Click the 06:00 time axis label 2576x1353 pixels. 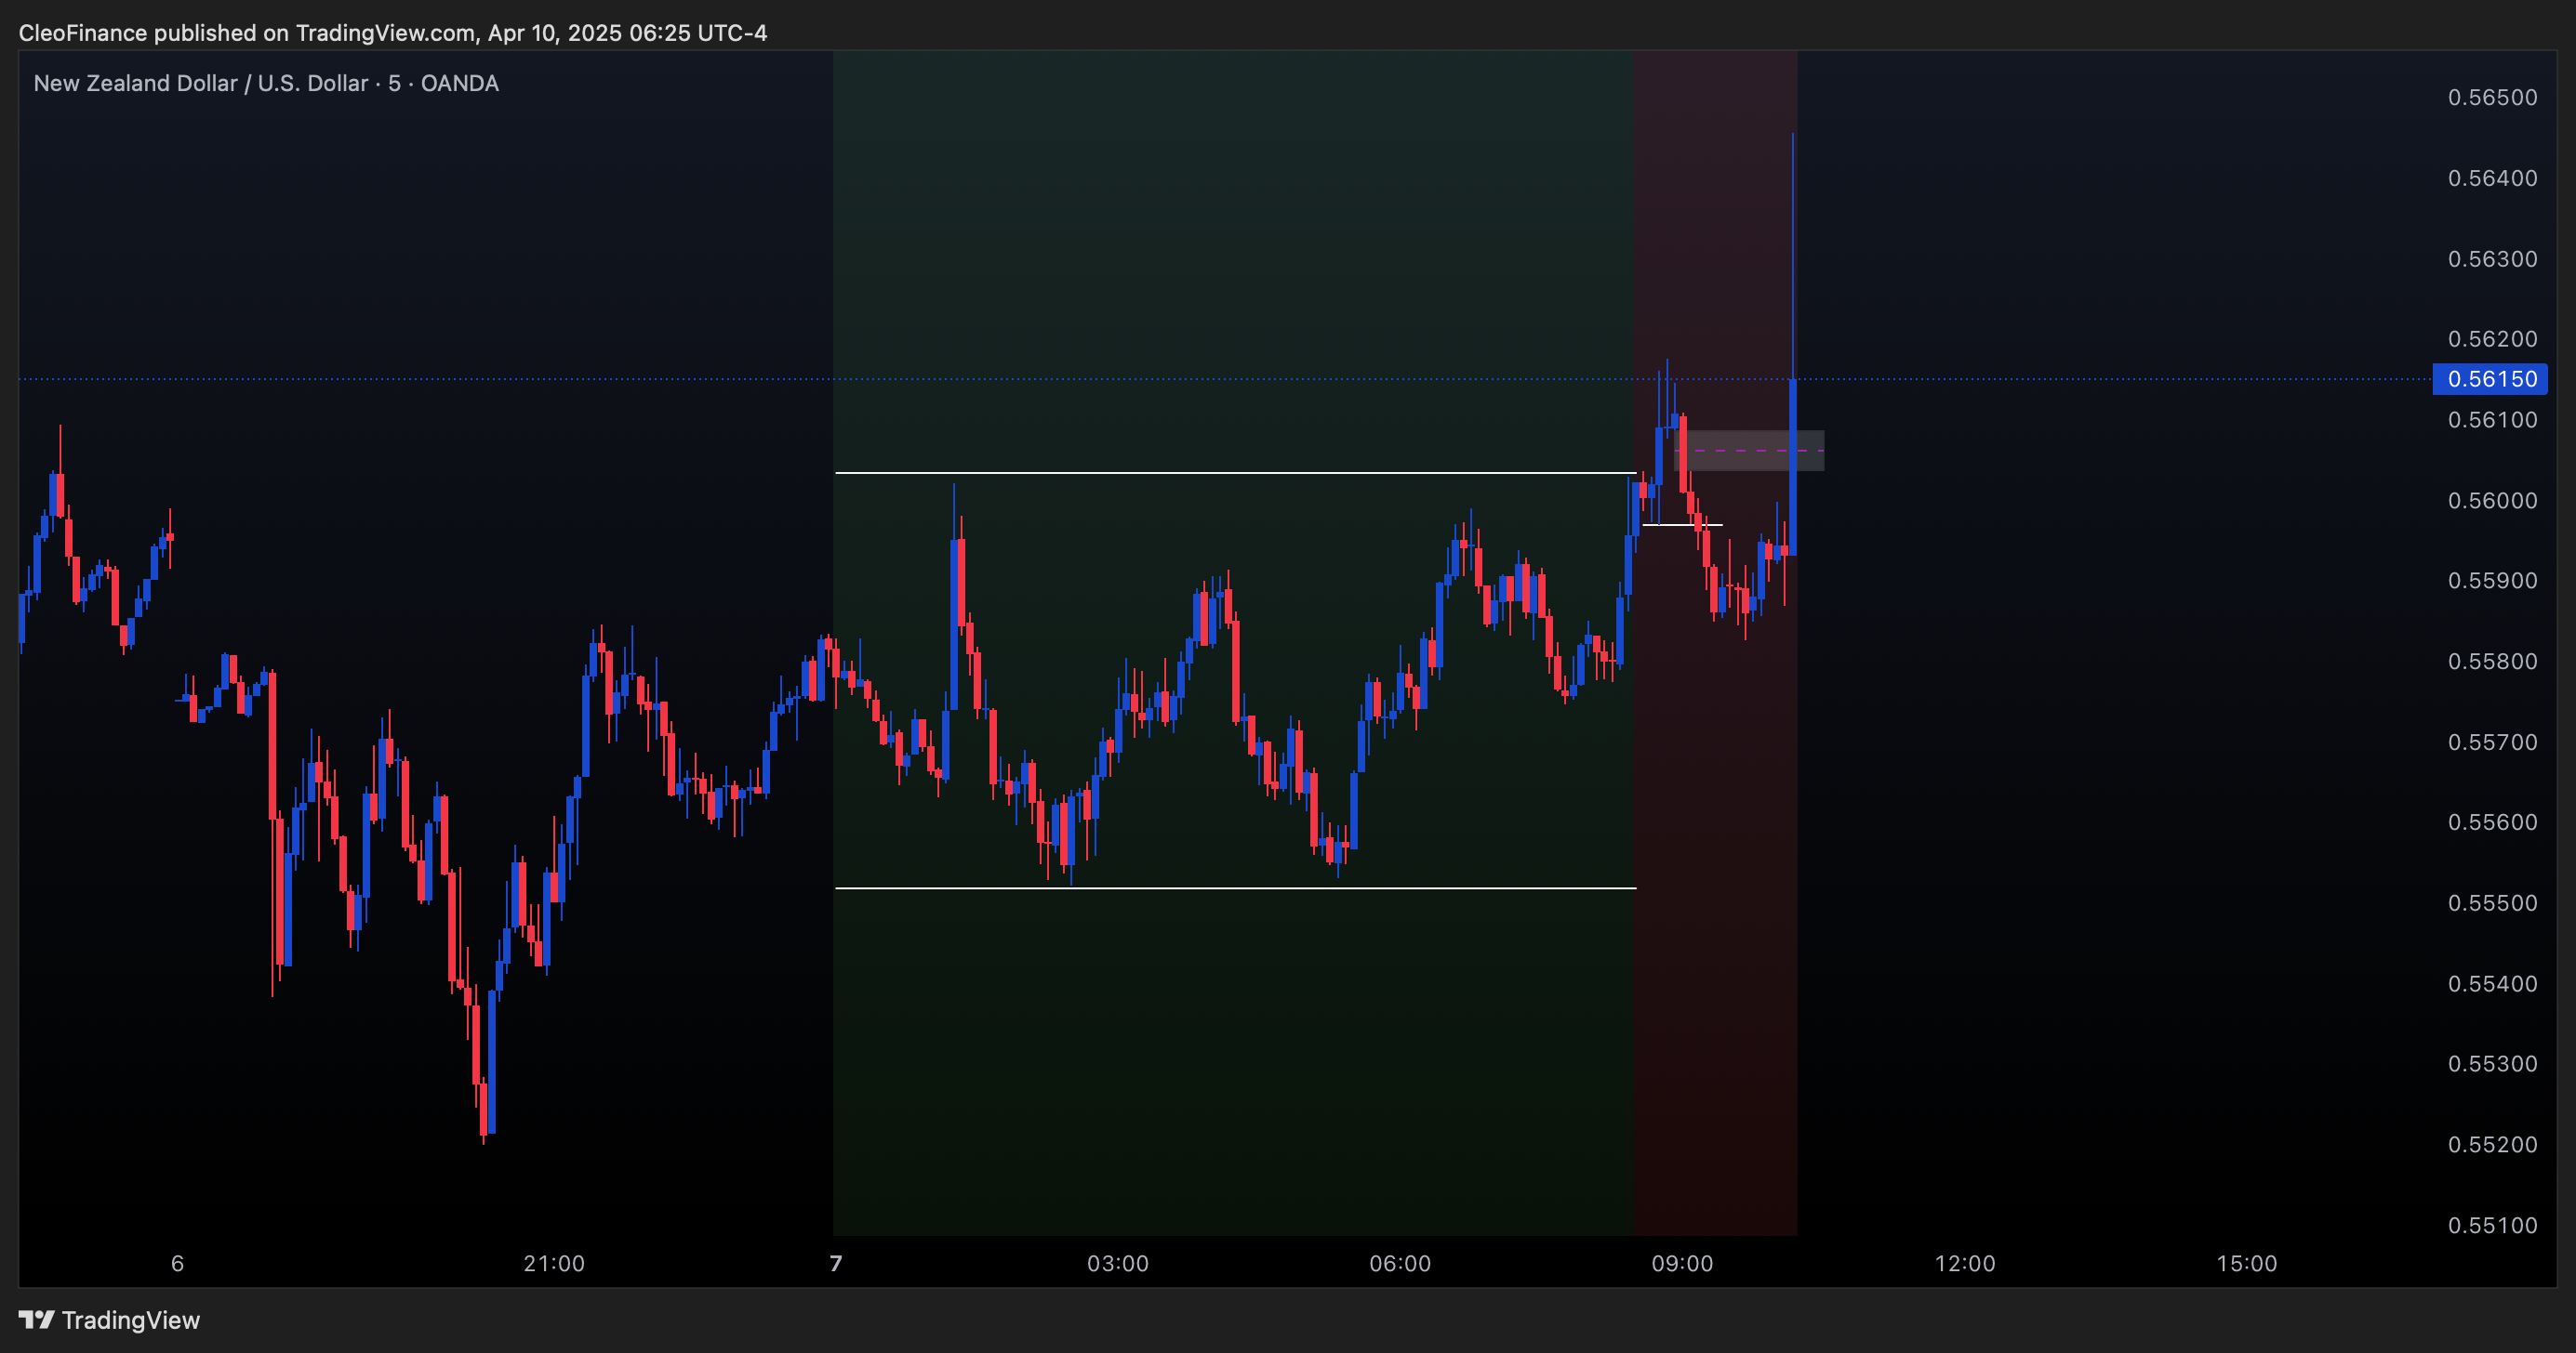tap(1400, 1264)
